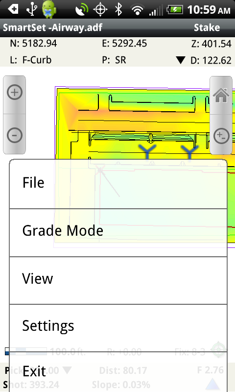Zoom in with the plus icon
Screen dimensions: 235x392
click(15, 93)
